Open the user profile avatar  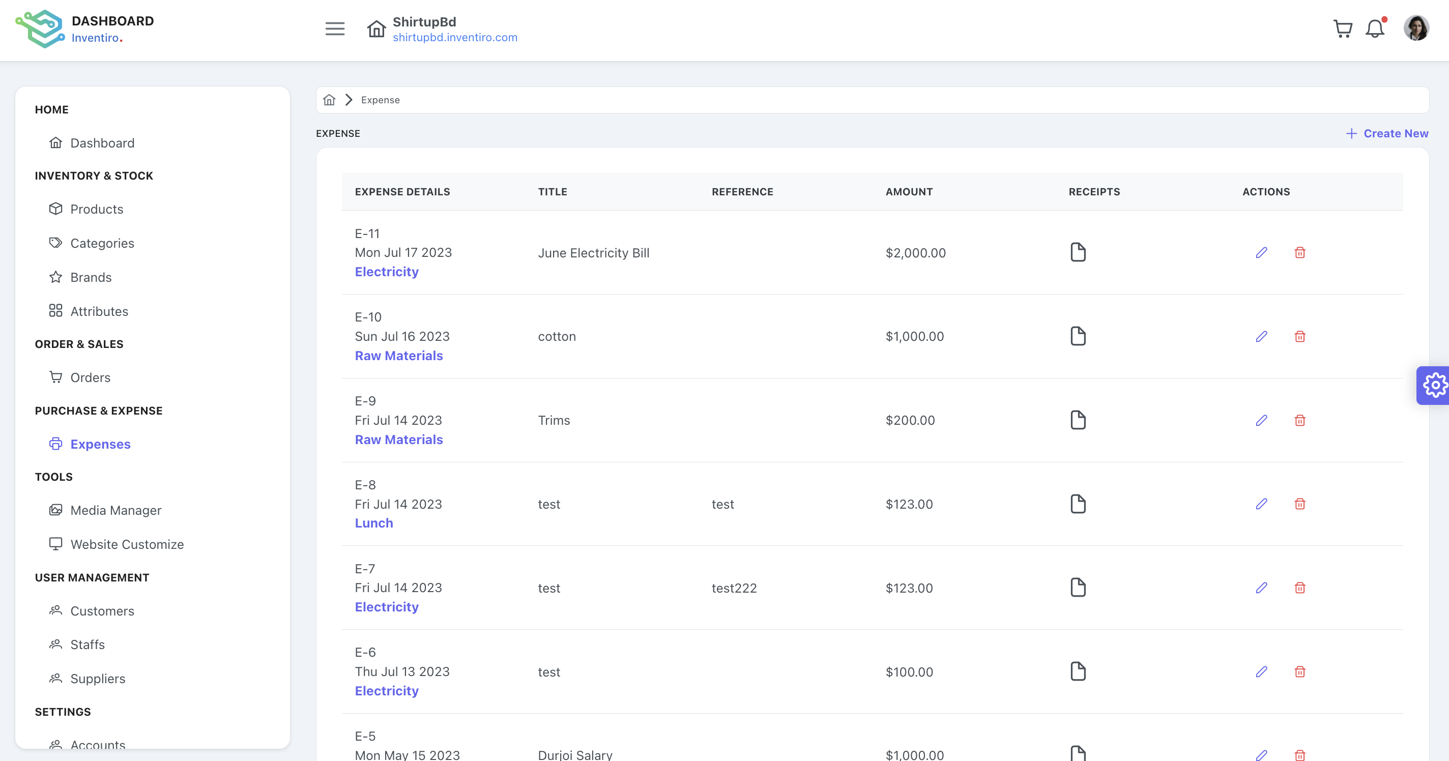(1416, 28)
